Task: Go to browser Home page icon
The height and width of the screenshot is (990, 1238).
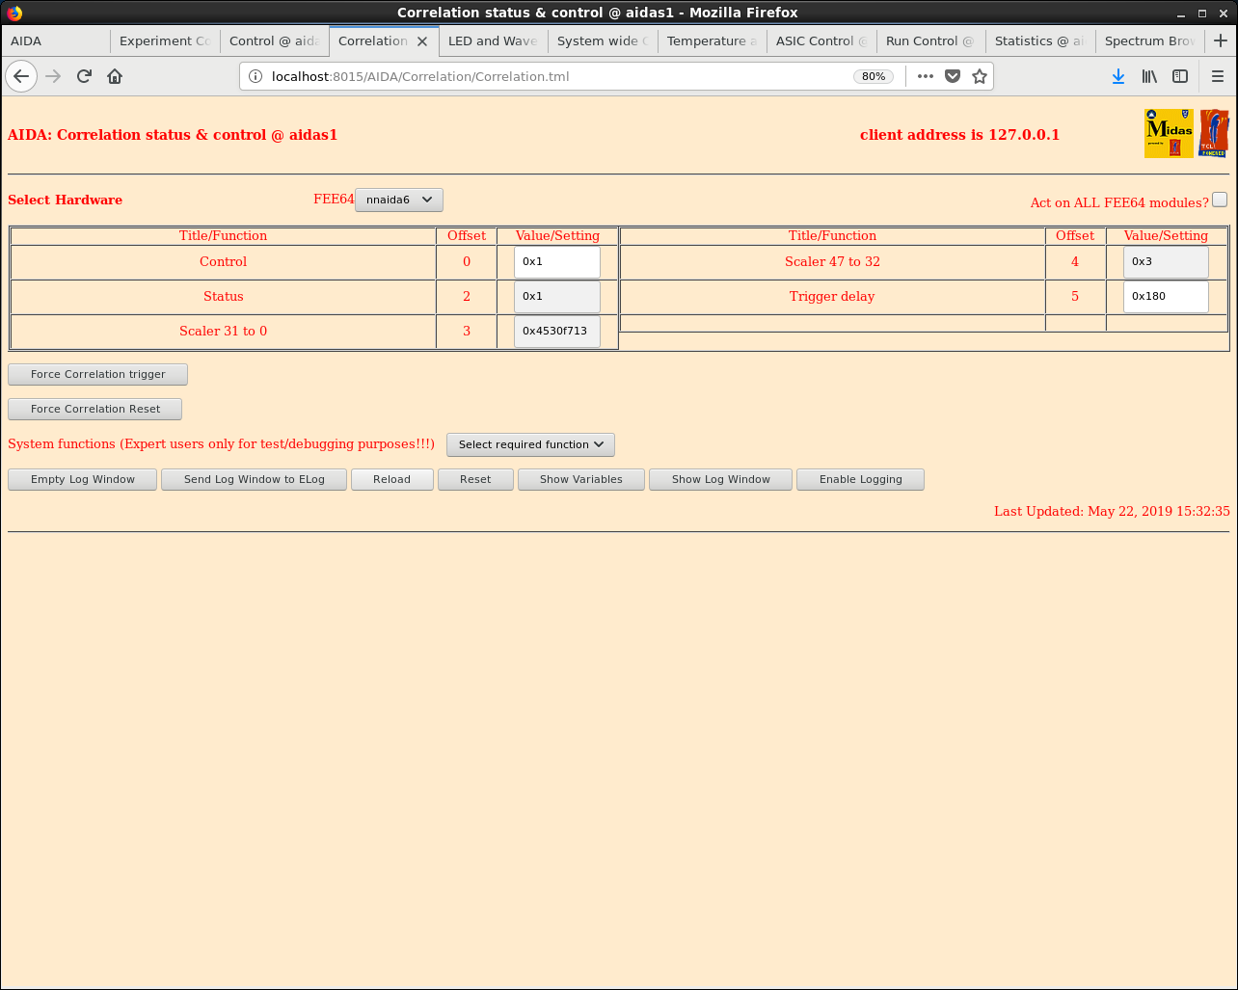Action: click(115, 76)
